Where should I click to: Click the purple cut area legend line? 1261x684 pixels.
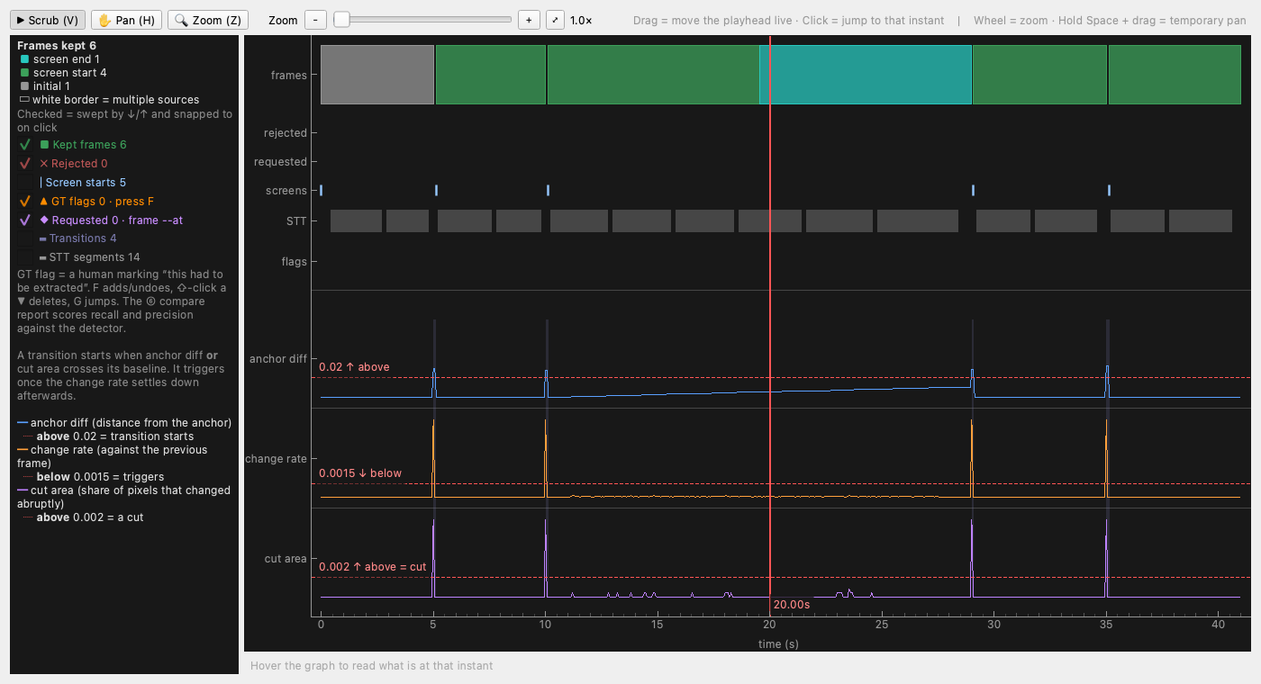tap(23, 490)
